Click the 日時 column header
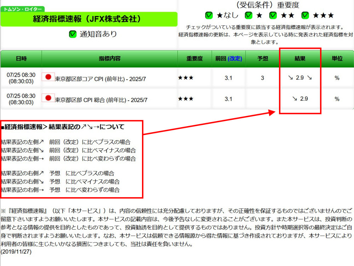354x266 pixels. pos(21,59)
